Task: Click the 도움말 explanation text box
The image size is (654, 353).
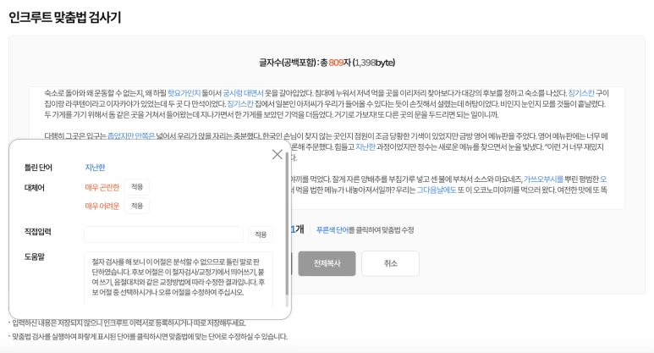Action: [x=179, y=279]
